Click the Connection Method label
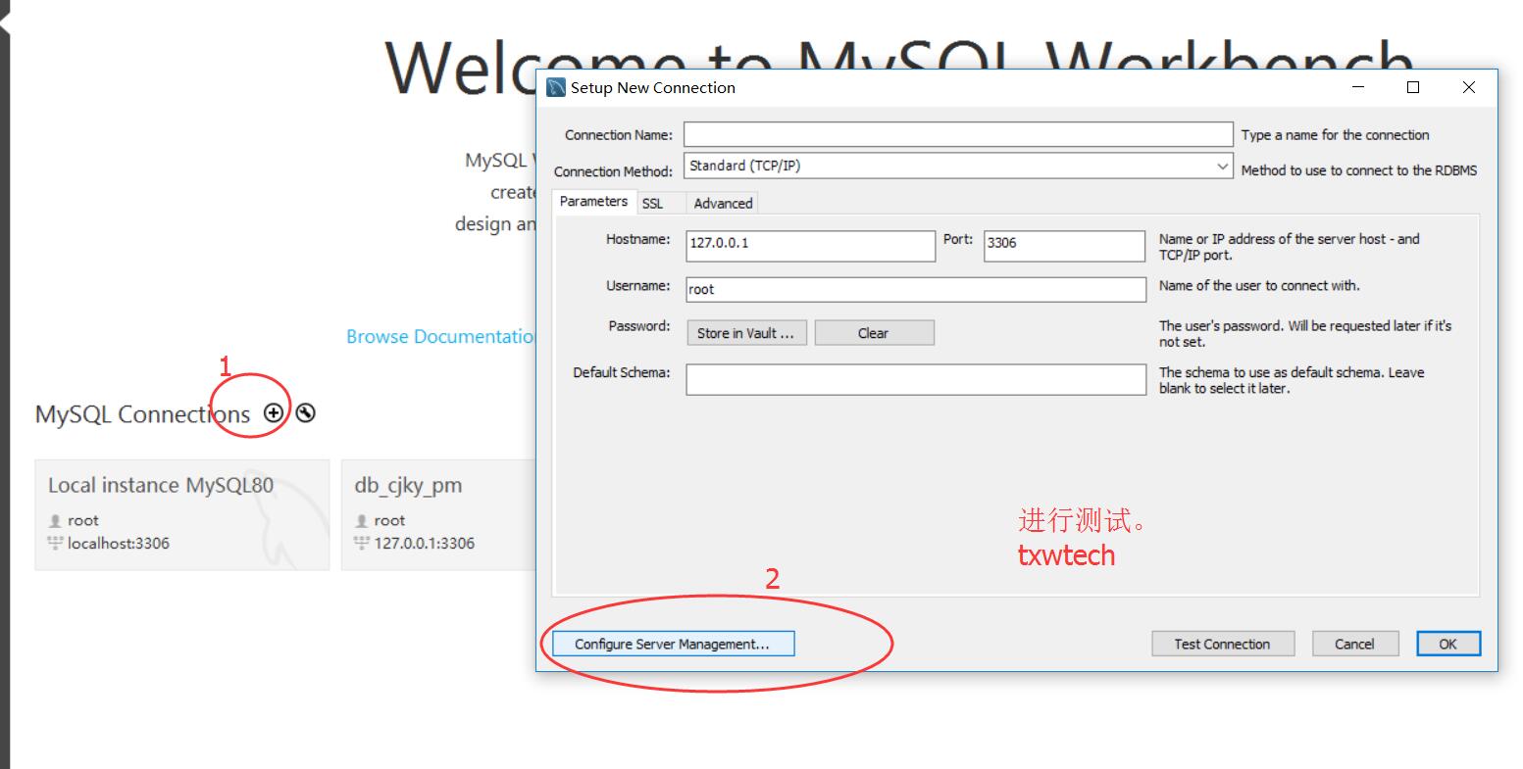The image size is (1523, 769). click(x=613, y=170)
